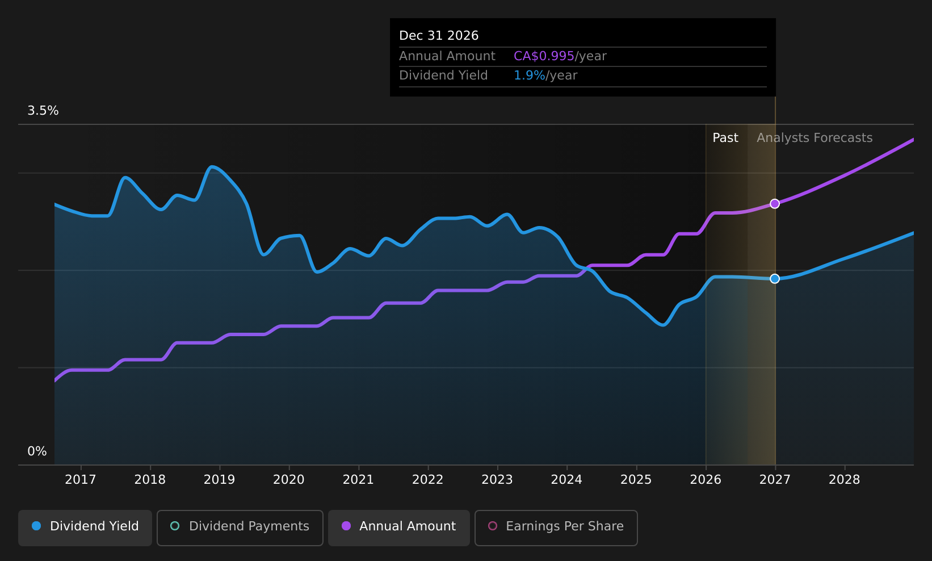Click the 2018 x-axis label
Viewport: 932px width, 561px height.
point(150,480)
